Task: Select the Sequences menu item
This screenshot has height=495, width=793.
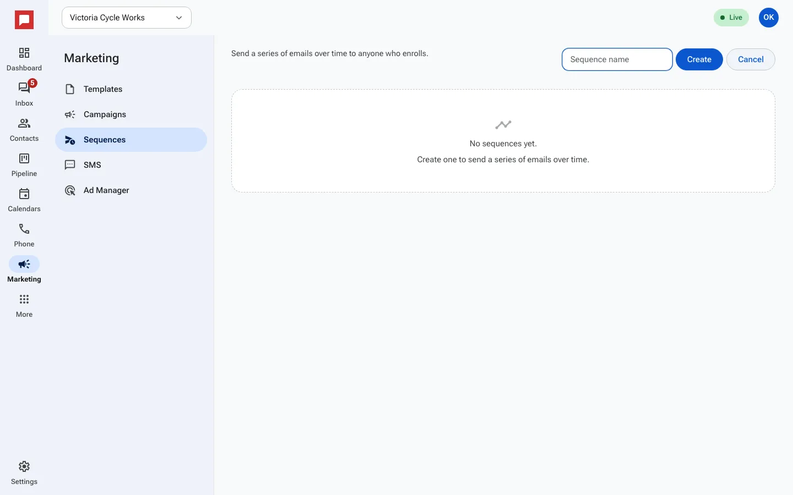Action: tap(131, 140)
